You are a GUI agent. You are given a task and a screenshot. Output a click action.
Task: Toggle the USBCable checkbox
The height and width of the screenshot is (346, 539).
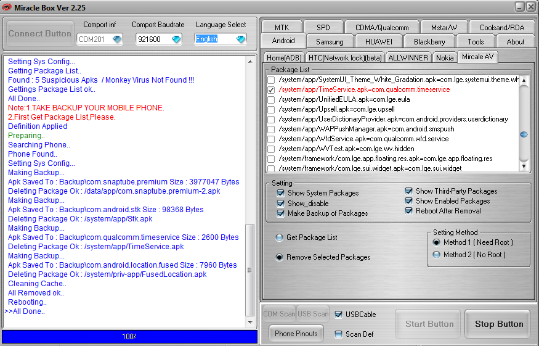coord(339,315)
